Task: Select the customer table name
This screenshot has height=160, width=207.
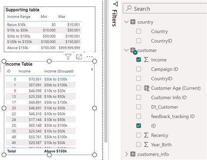Action: tap(147, 50)
